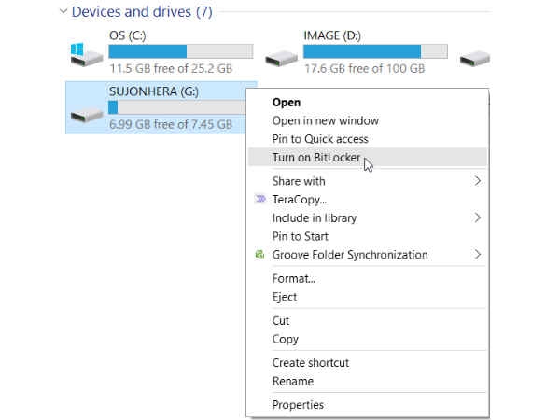560x420 pixels.
Task: Click the Devices and drives (7) heading
Action: coord(142,12)
